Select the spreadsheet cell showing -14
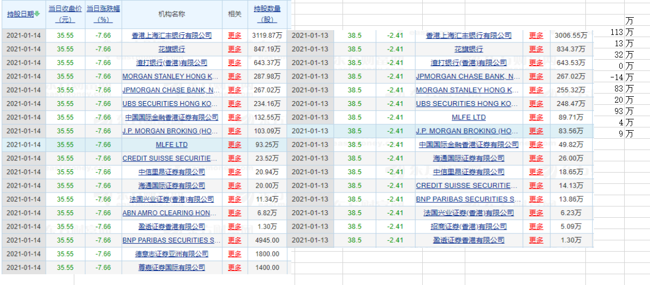Image resolution: width=650 pixels, height=285 pixels. (618, 77)
